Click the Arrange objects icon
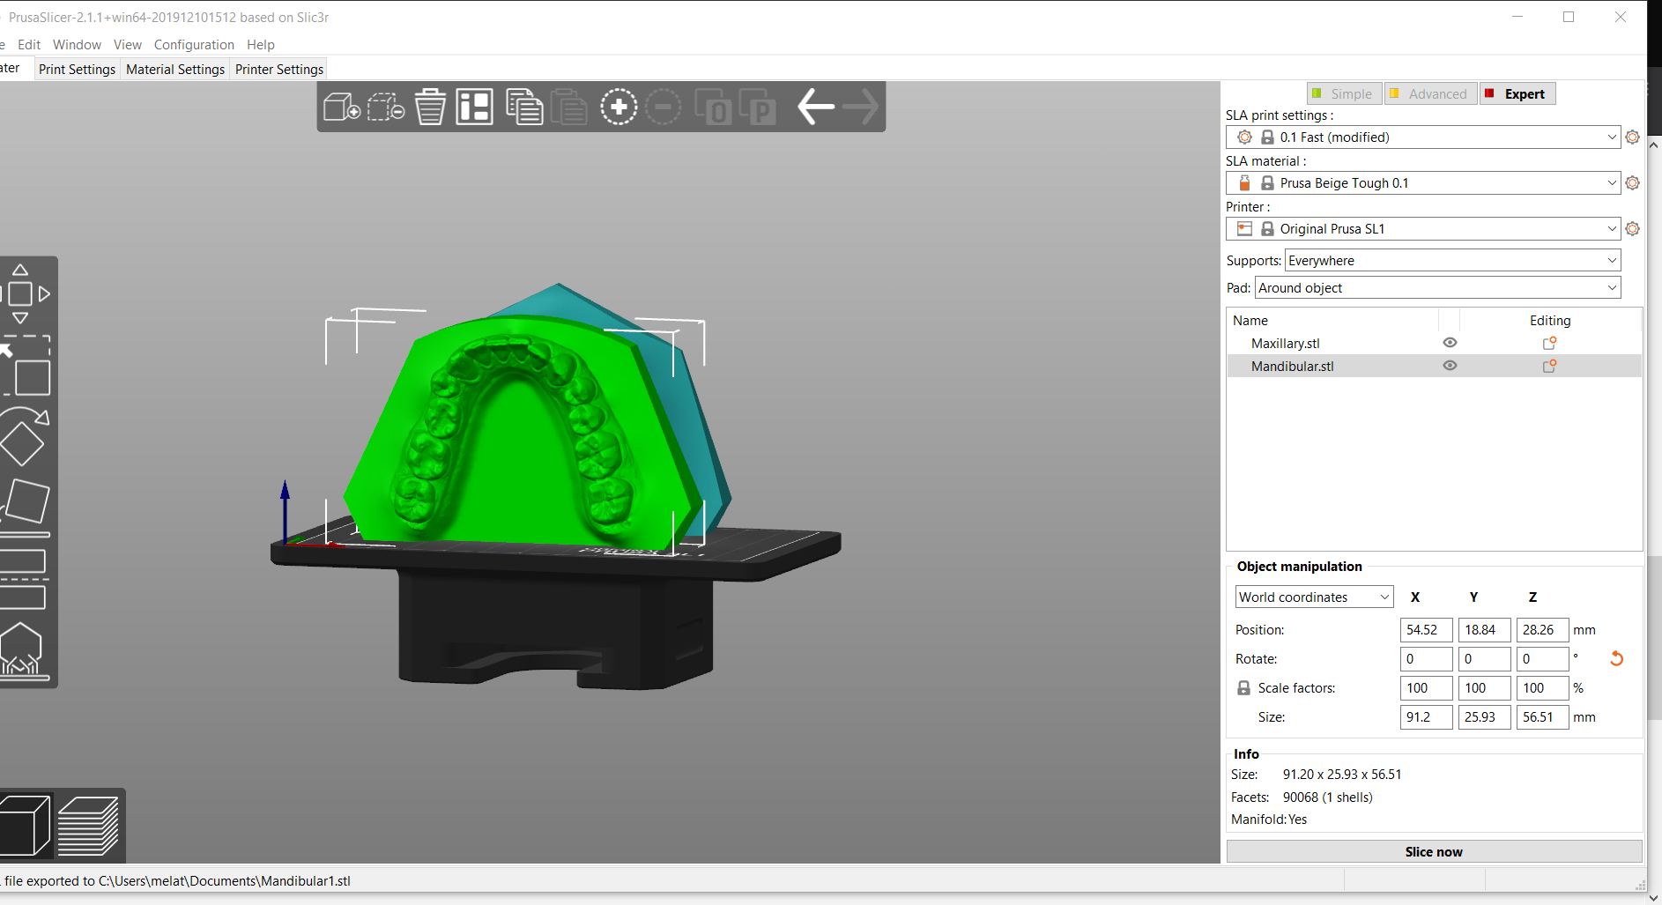This screenshot has height=905, width=1662. tap(474, 108)
